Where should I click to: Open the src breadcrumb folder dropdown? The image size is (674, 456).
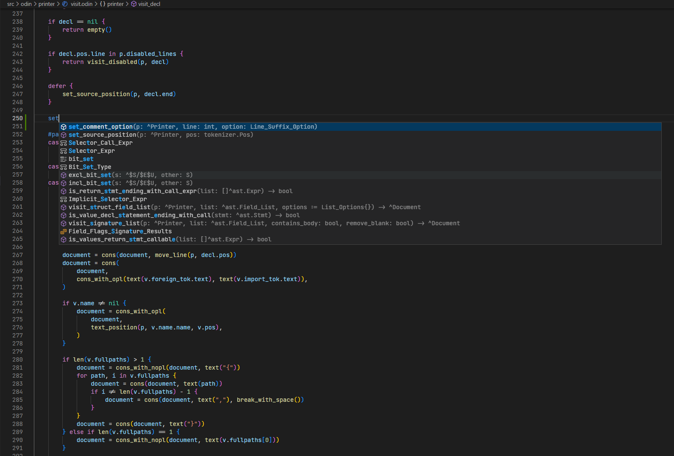coord(11,4)
